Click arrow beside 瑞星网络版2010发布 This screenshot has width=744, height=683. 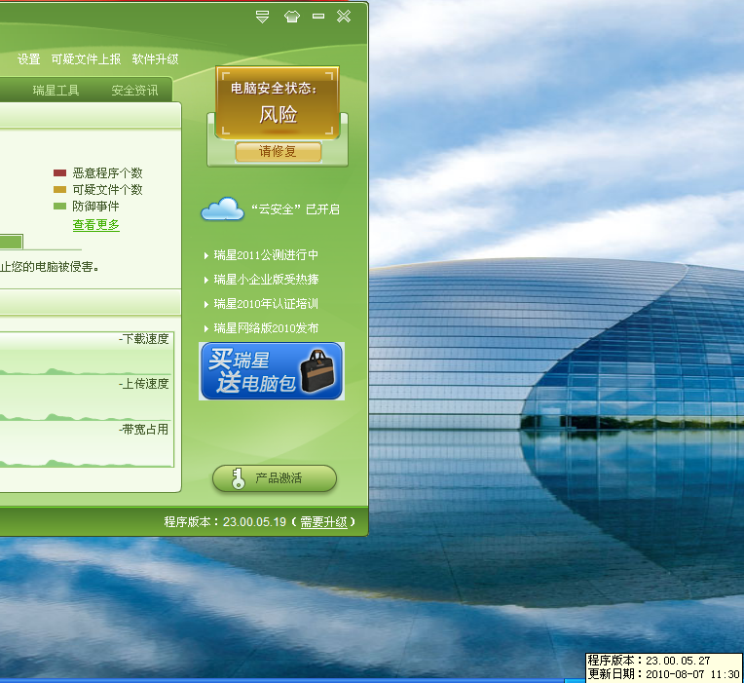click(x=206, y=328)
